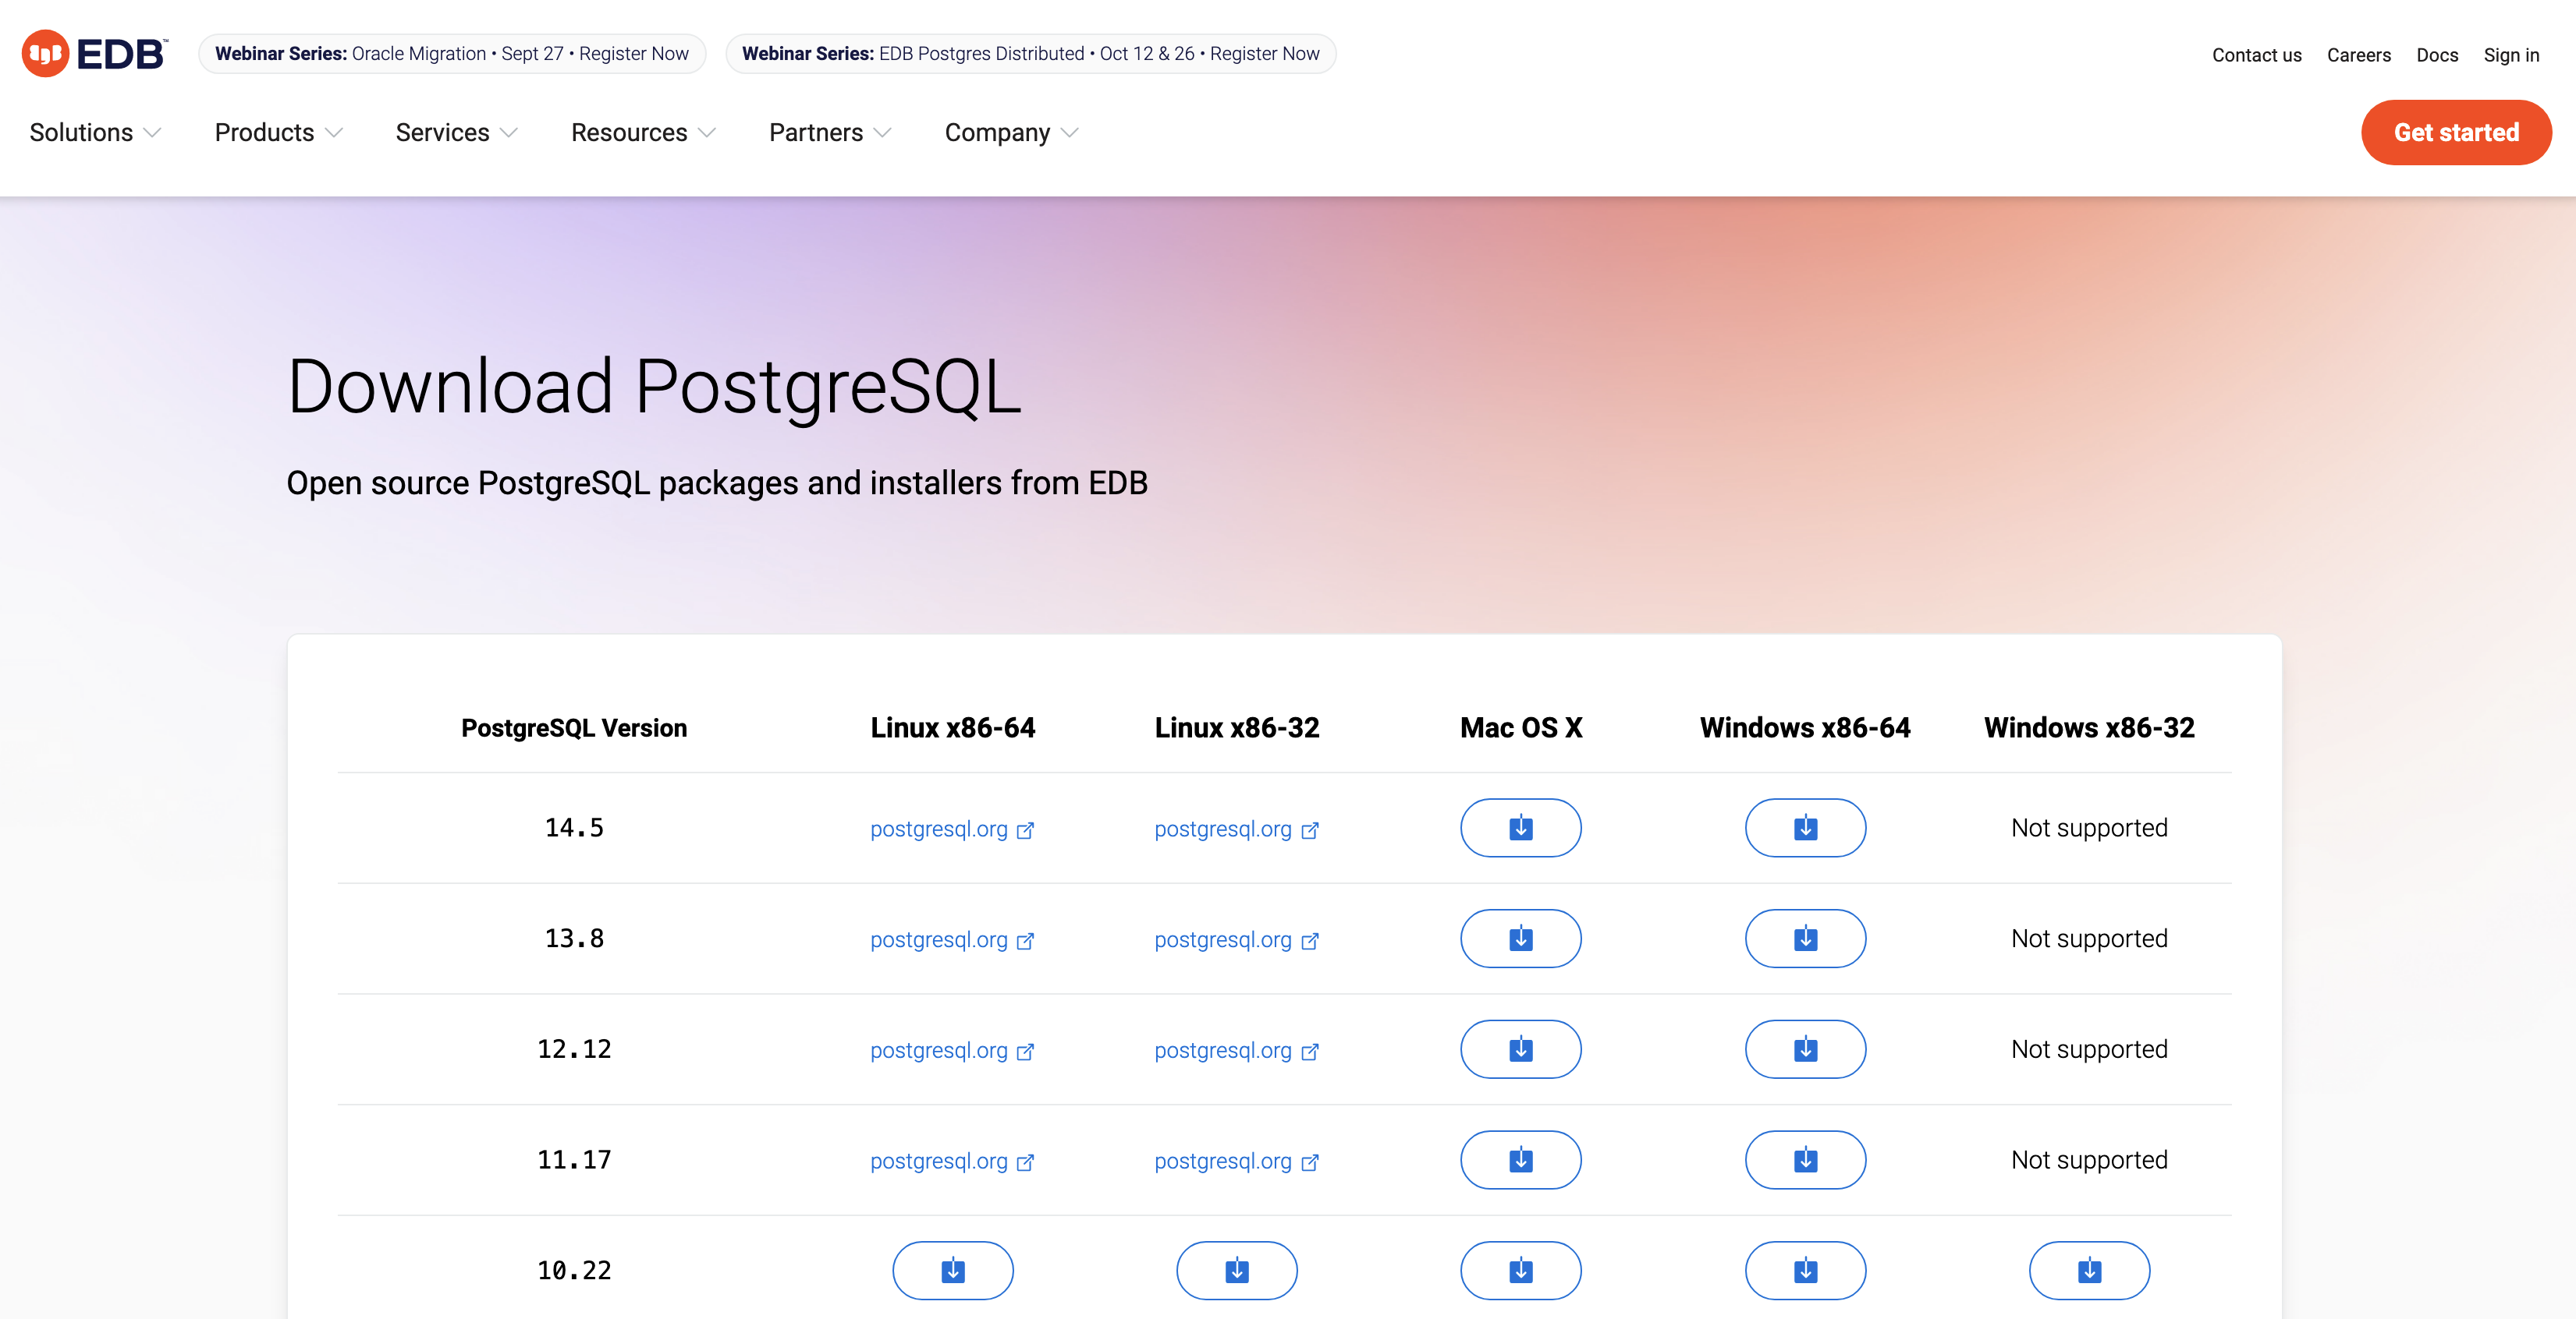Open postgresql.org link for 13.8 Linux x86-32
This screenshot has height=1319, width=2576.
[1237, 940]
